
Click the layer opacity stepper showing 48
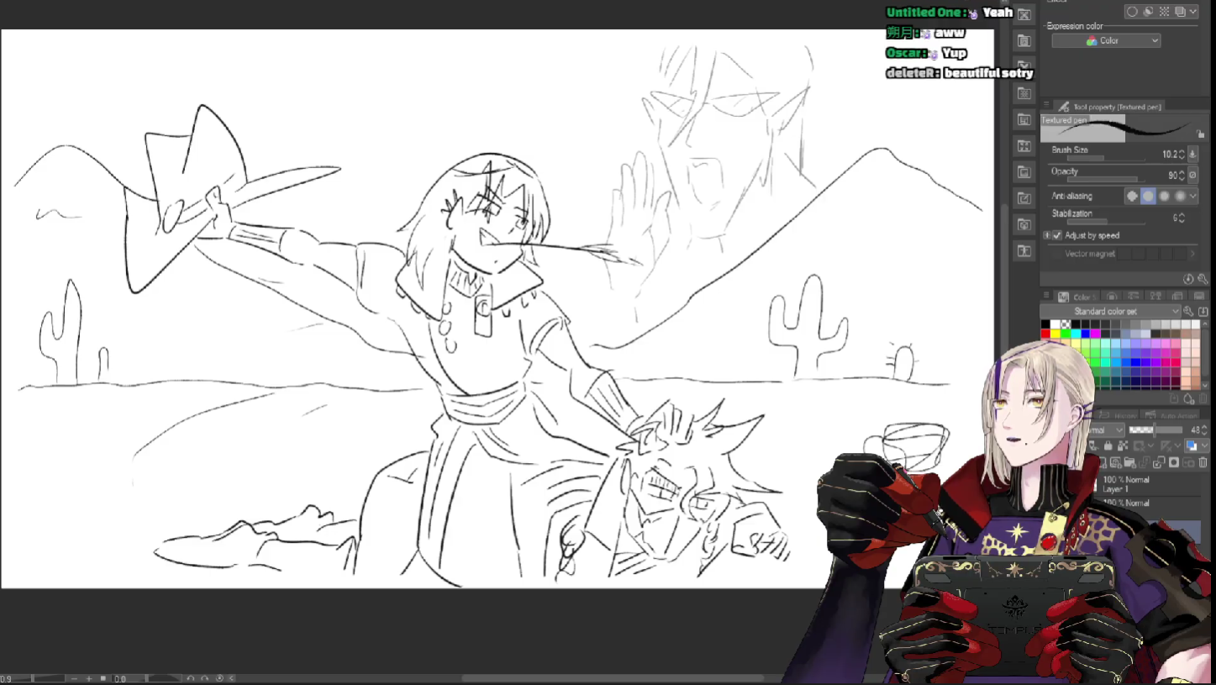(1203, 430)
